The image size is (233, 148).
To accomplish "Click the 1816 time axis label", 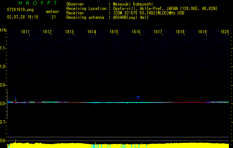I will click(x=136, y=32).
